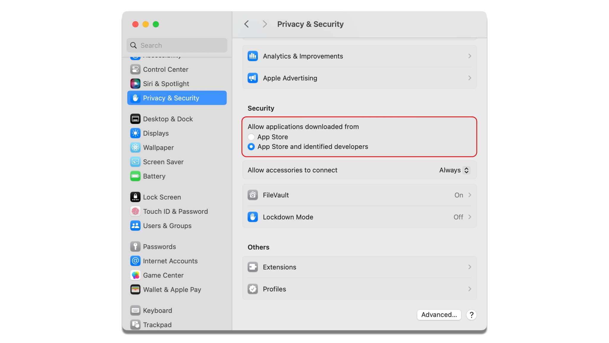Screen dimensions: 609x343
Task: Choose App Store and identified developers
Action: (x=251, y=146)
